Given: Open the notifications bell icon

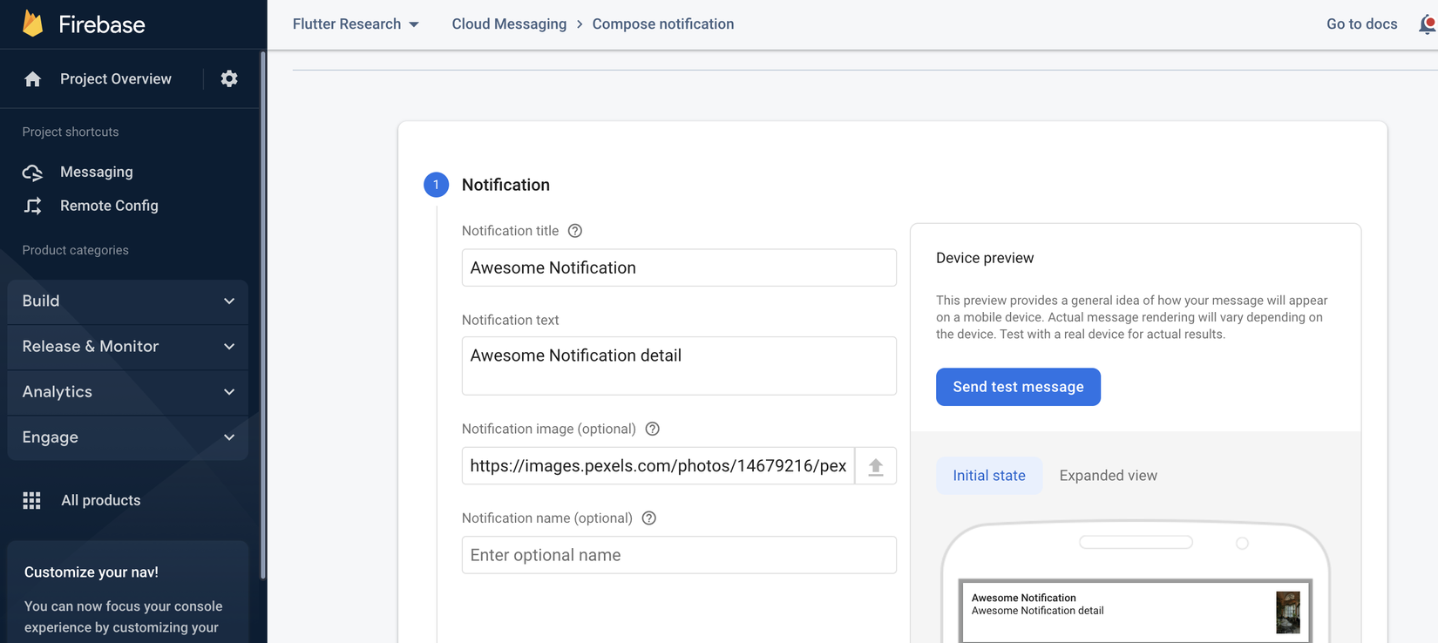Looking at the screenshot, I should click(x=1427, y=24).
